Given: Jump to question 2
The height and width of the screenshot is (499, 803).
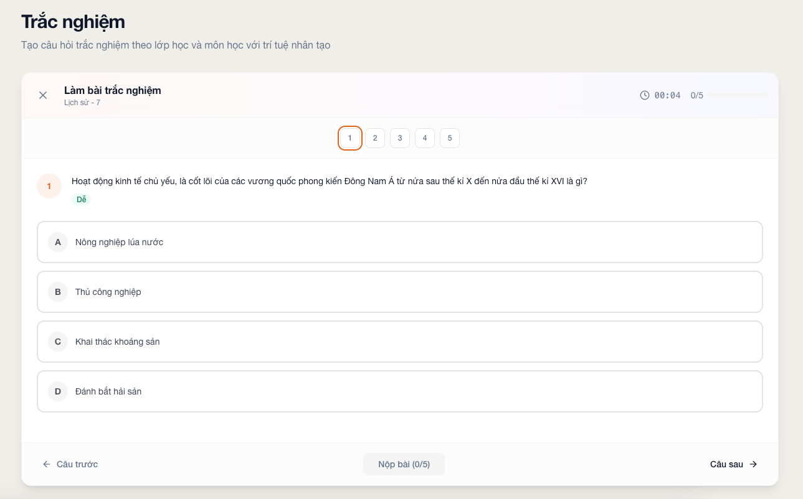Looking at the screenshot, I should point(375,138).
